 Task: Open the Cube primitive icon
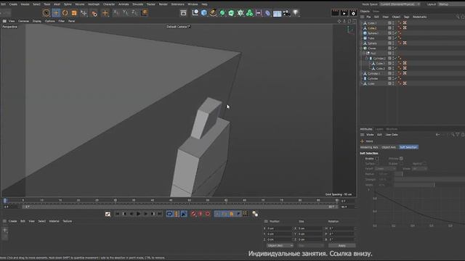point(204,13)
